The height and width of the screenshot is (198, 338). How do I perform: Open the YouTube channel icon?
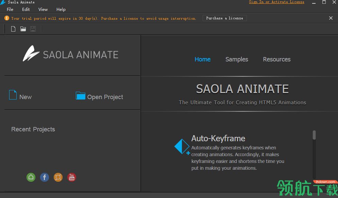tap(72, 177)
